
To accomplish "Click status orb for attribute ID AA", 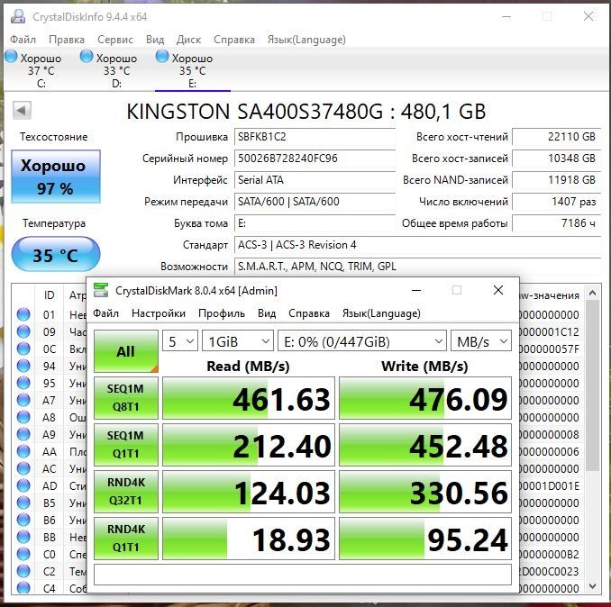I will click(x=23, y=451).
